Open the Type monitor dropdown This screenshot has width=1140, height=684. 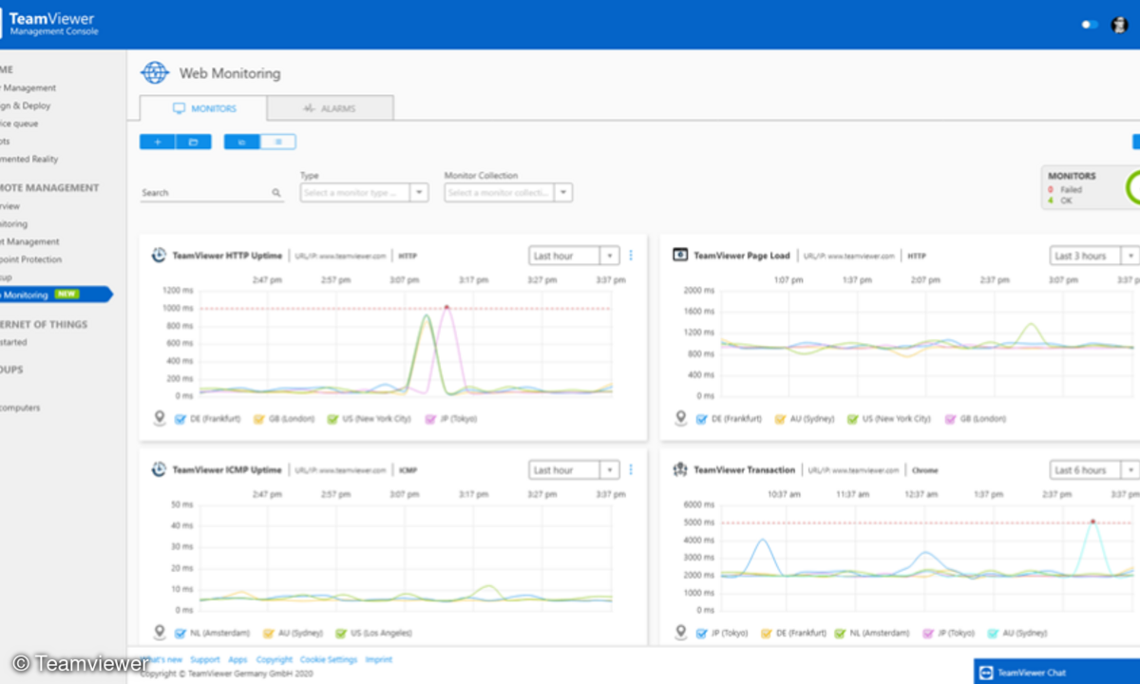pyautogui.click(x=364, y=193)
